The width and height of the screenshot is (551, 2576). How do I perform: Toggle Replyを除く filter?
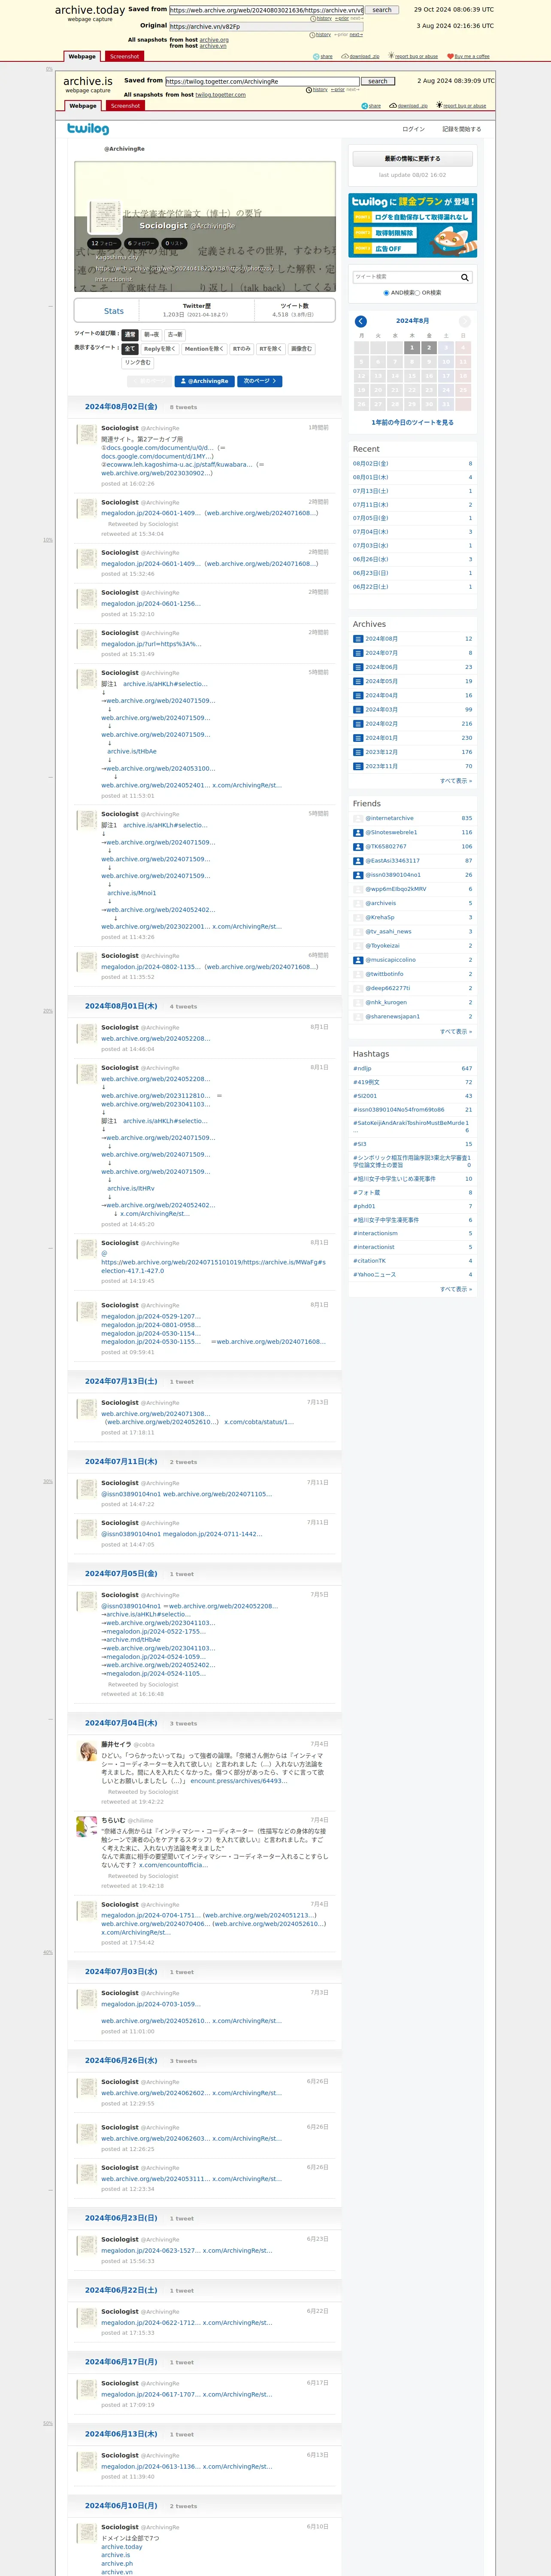pos(159,349)
